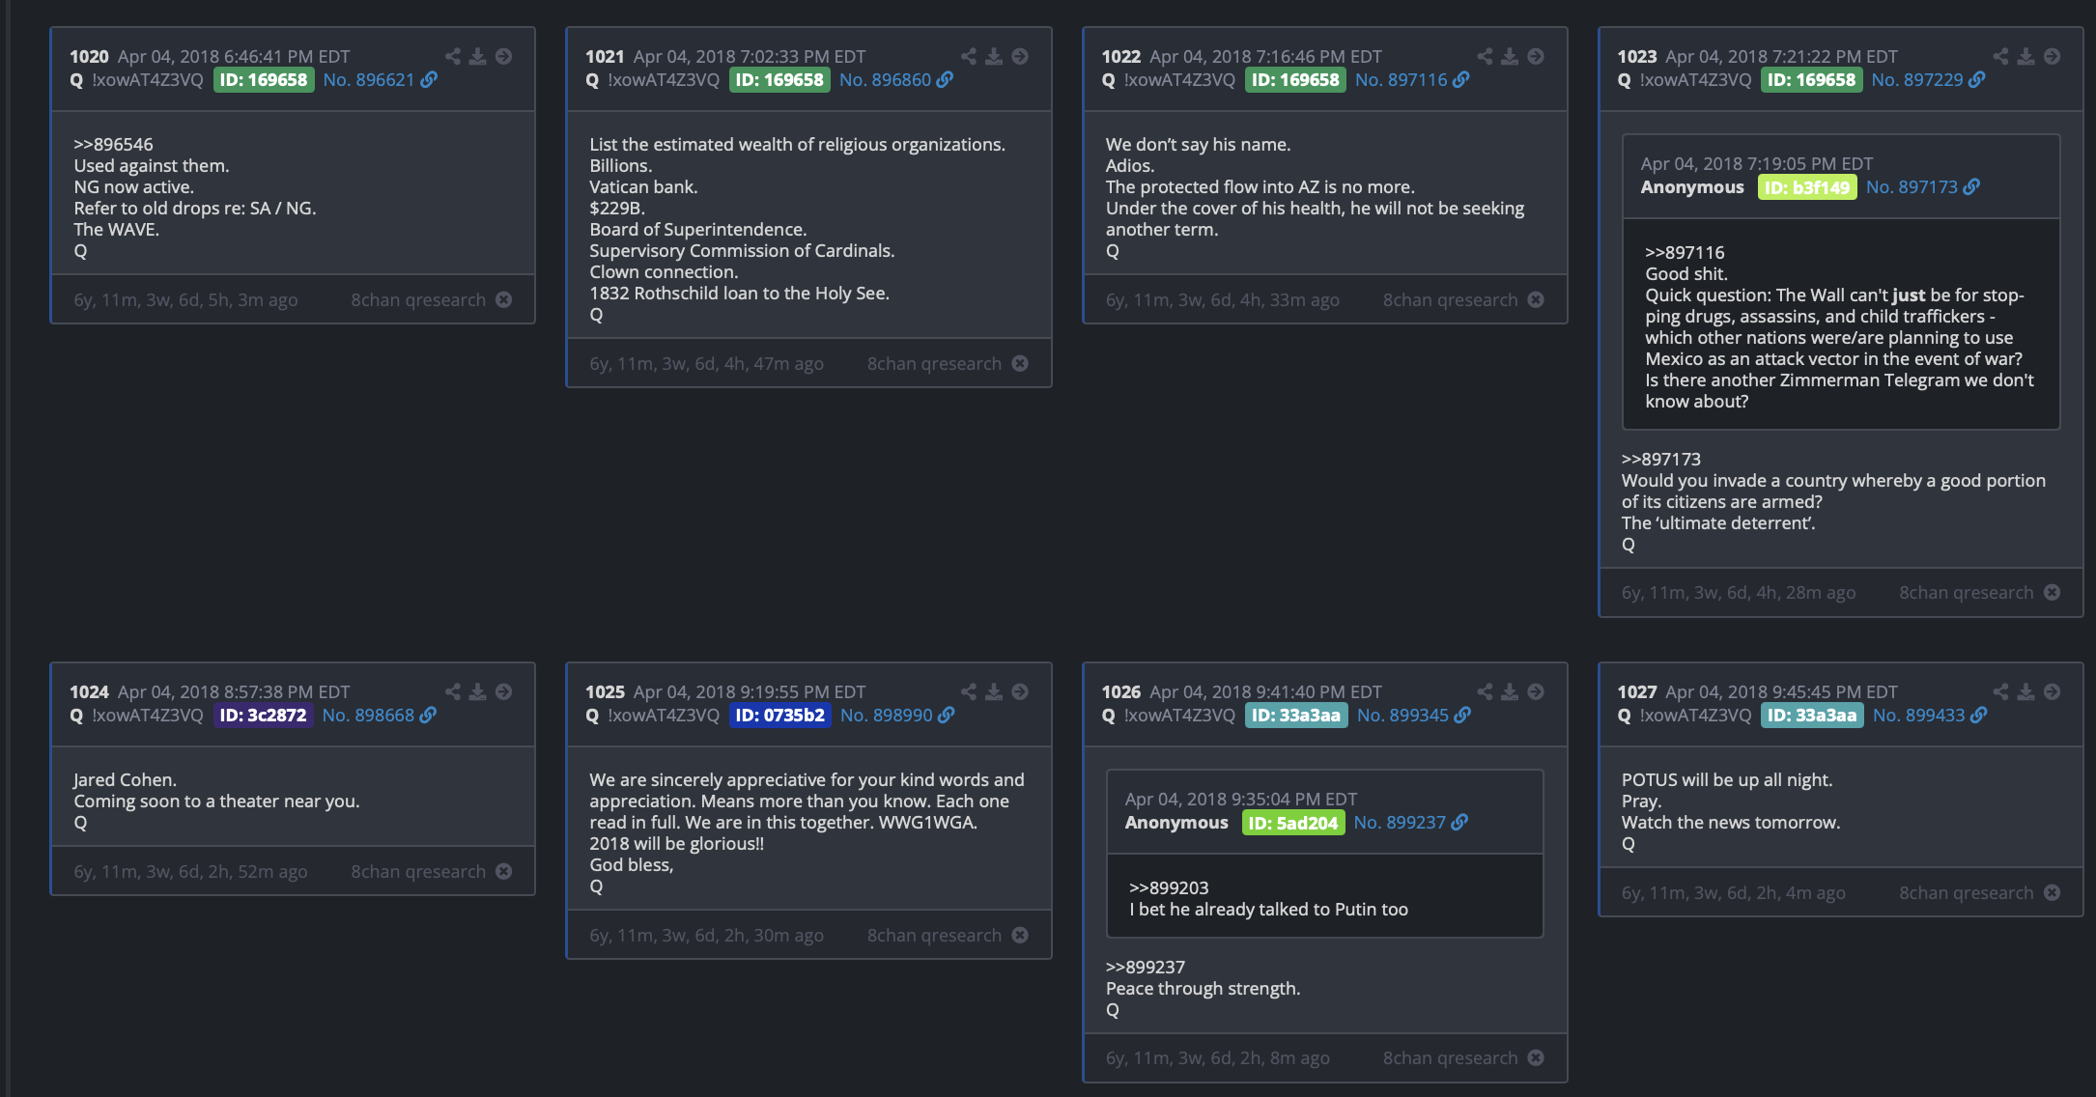
Task: Click lime ID: b3f149 badge on Anonymous post
Action: [x=1807, y=187]
